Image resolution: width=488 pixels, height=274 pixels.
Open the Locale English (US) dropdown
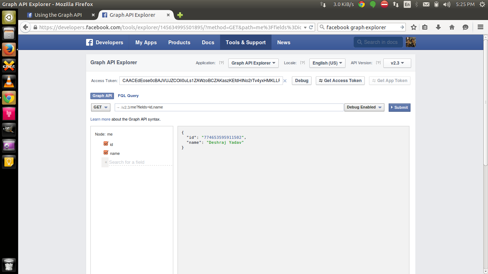point(327,63)
